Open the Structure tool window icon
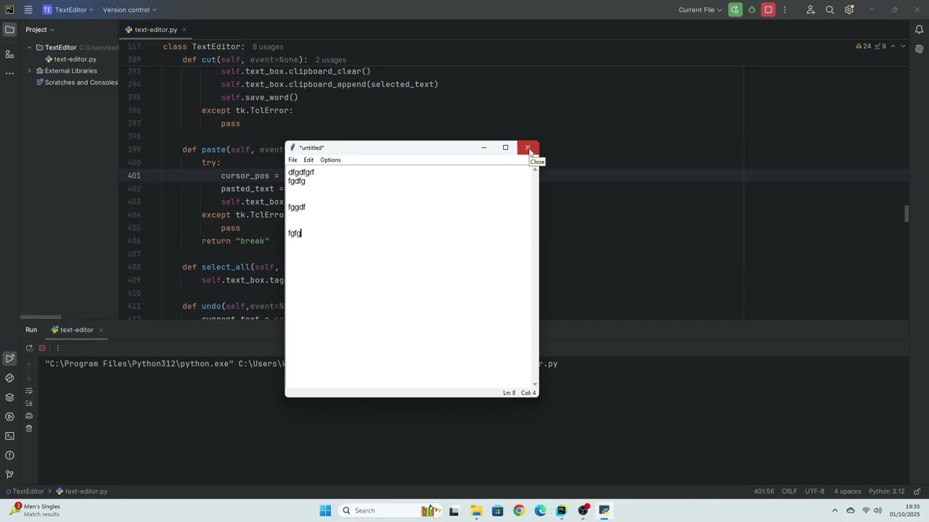The height and width of the screenshot is (522, 929). [9, 54]
